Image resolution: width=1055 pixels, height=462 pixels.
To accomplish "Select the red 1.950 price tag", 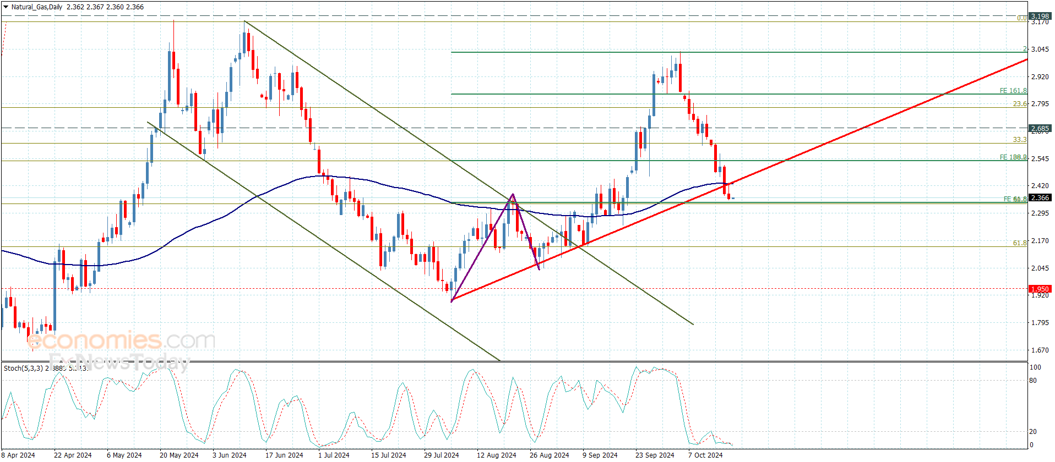I will pos(1040,289).
